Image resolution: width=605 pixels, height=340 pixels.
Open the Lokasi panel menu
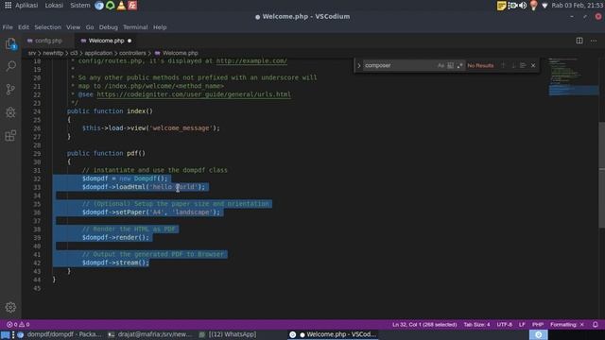pyautogui.click(x=54, y=6)
